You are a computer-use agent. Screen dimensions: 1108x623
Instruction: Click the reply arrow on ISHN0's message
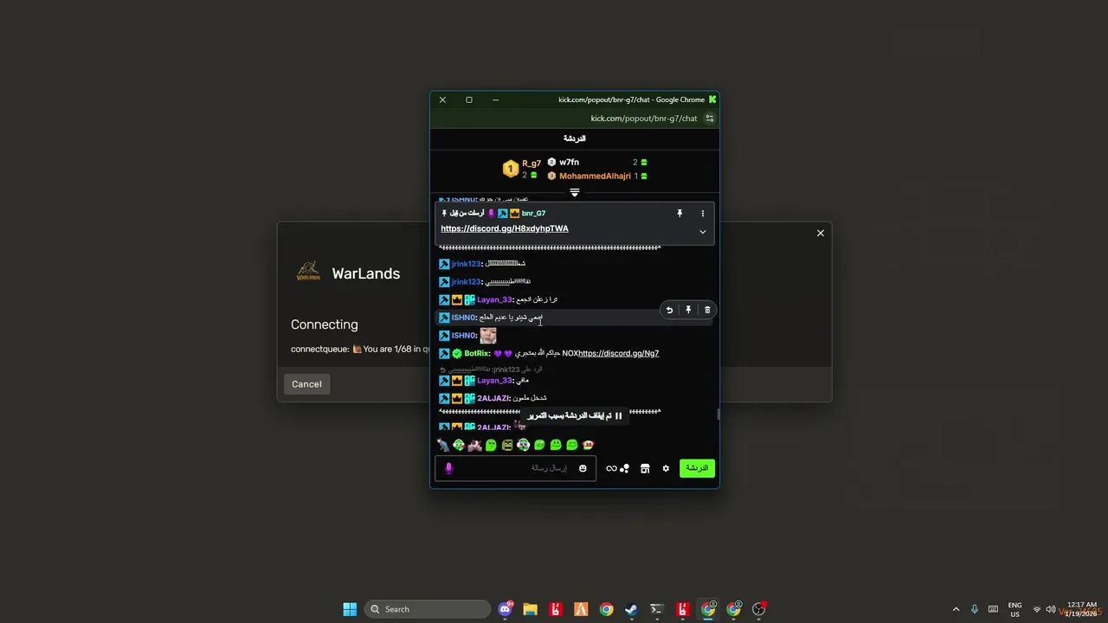(669, 310)
